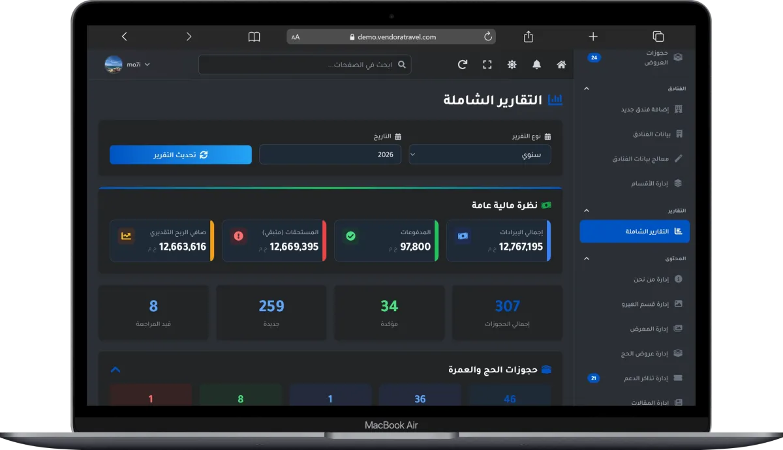Click the صافي الربح التقديري chart icon
The height and width of the screenshot is (450, 783).
coord(126,236)
